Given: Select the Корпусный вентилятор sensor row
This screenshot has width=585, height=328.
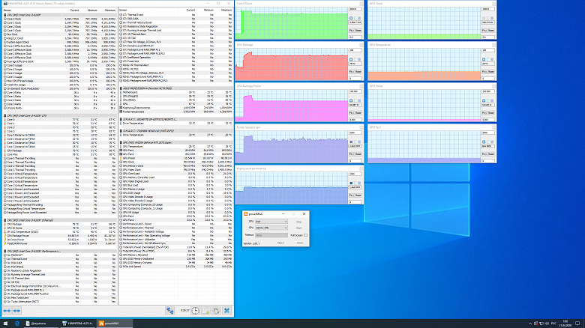Looking at the screenshot, I should (x=176, y=108).
